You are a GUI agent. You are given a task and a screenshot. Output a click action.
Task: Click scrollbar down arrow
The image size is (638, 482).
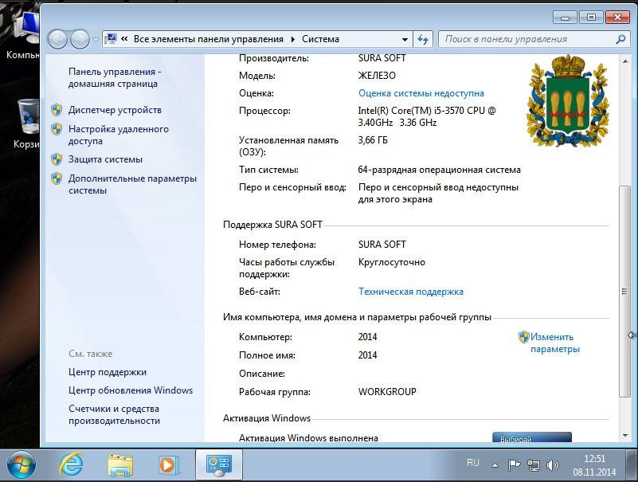click(624, 436)
